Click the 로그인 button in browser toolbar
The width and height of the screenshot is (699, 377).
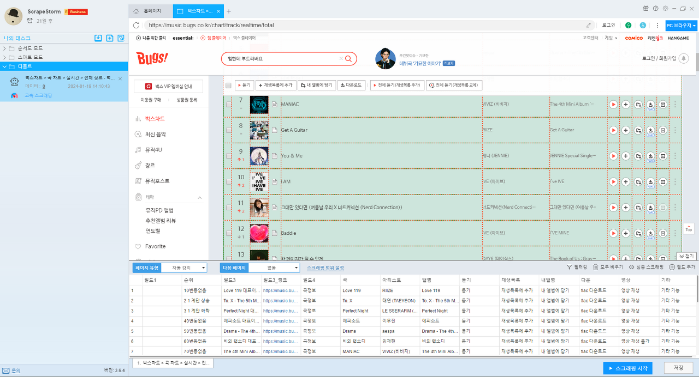pyautogui.click(x=608, y=25)
